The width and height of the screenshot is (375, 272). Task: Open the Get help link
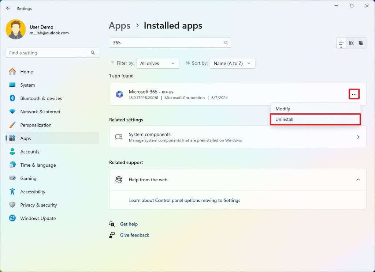tap(129, 224)
